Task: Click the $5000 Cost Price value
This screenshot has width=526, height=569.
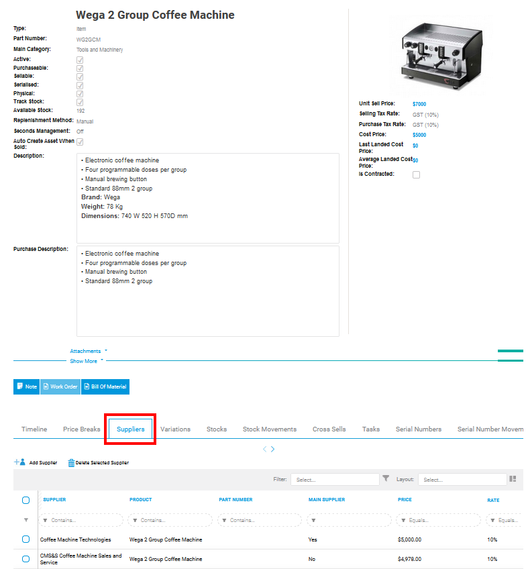Action: coord(419,135)
